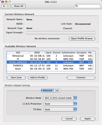Viewport: 102px width, 125px height.
Task: Click Add to Profile button
Action: [38, 78]
